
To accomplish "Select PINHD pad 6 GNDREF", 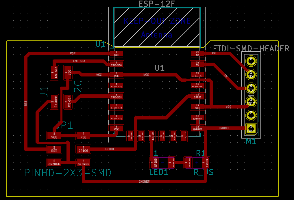I will click(84, 162).
